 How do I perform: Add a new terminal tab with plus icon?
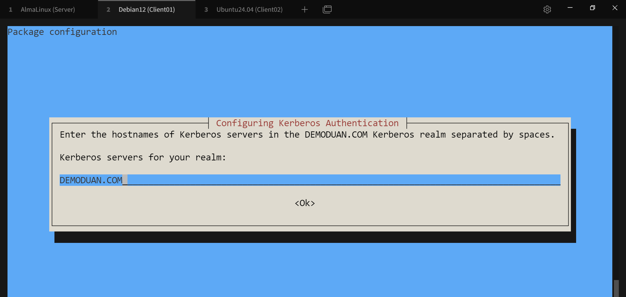(305, 9)
